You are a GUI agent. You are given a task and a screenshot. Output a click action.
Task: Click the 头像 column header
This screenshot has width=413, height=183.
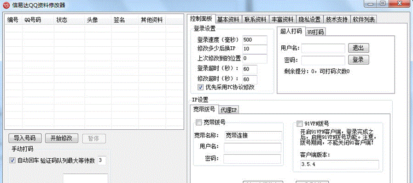[98, 20]
